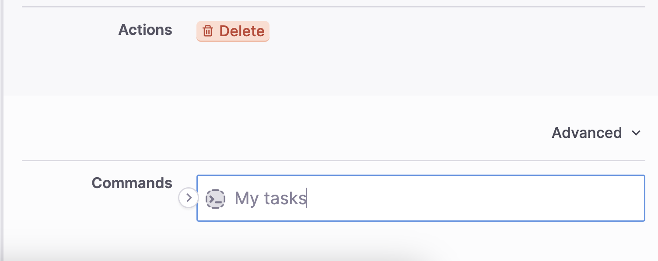Click the Commands field label
Image resolution: width=658 pixels, height=261 pixels.
click(x=132, y=183)
